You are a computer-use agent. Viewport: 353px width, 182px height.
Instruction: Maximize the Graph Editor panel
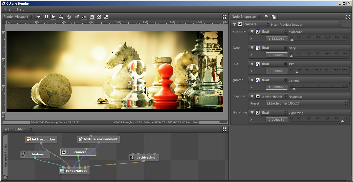pos(225,129)
